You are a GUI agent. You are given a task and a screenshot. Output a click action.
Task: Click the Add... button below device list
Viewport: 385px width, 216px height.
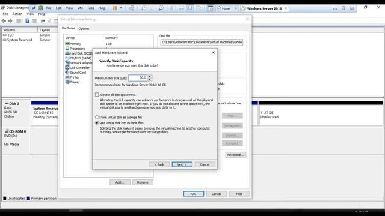point(120,182)
